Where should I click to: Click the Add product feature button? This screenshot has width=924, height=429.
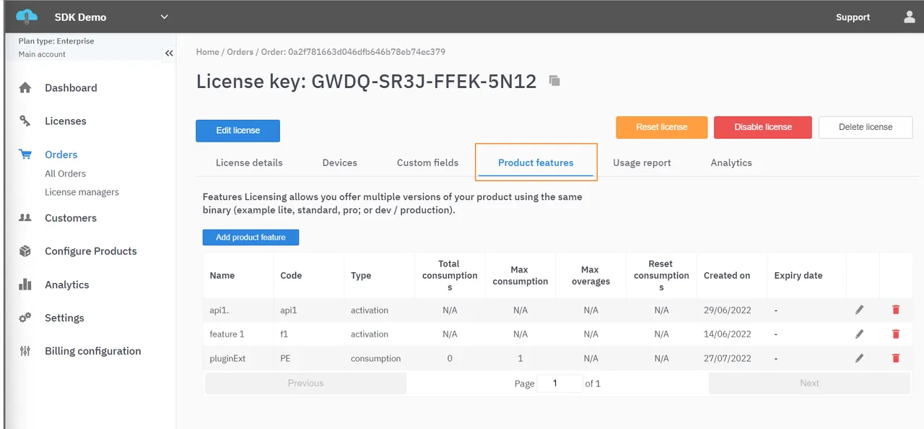[x=250, y=237]
